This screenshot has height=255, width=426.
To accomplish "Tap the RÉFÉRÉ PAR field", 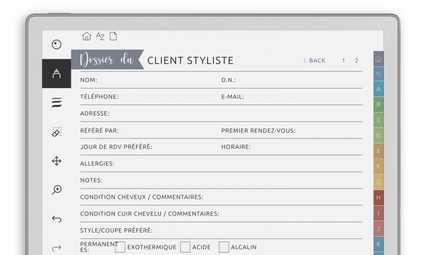I will coord(151,130).
